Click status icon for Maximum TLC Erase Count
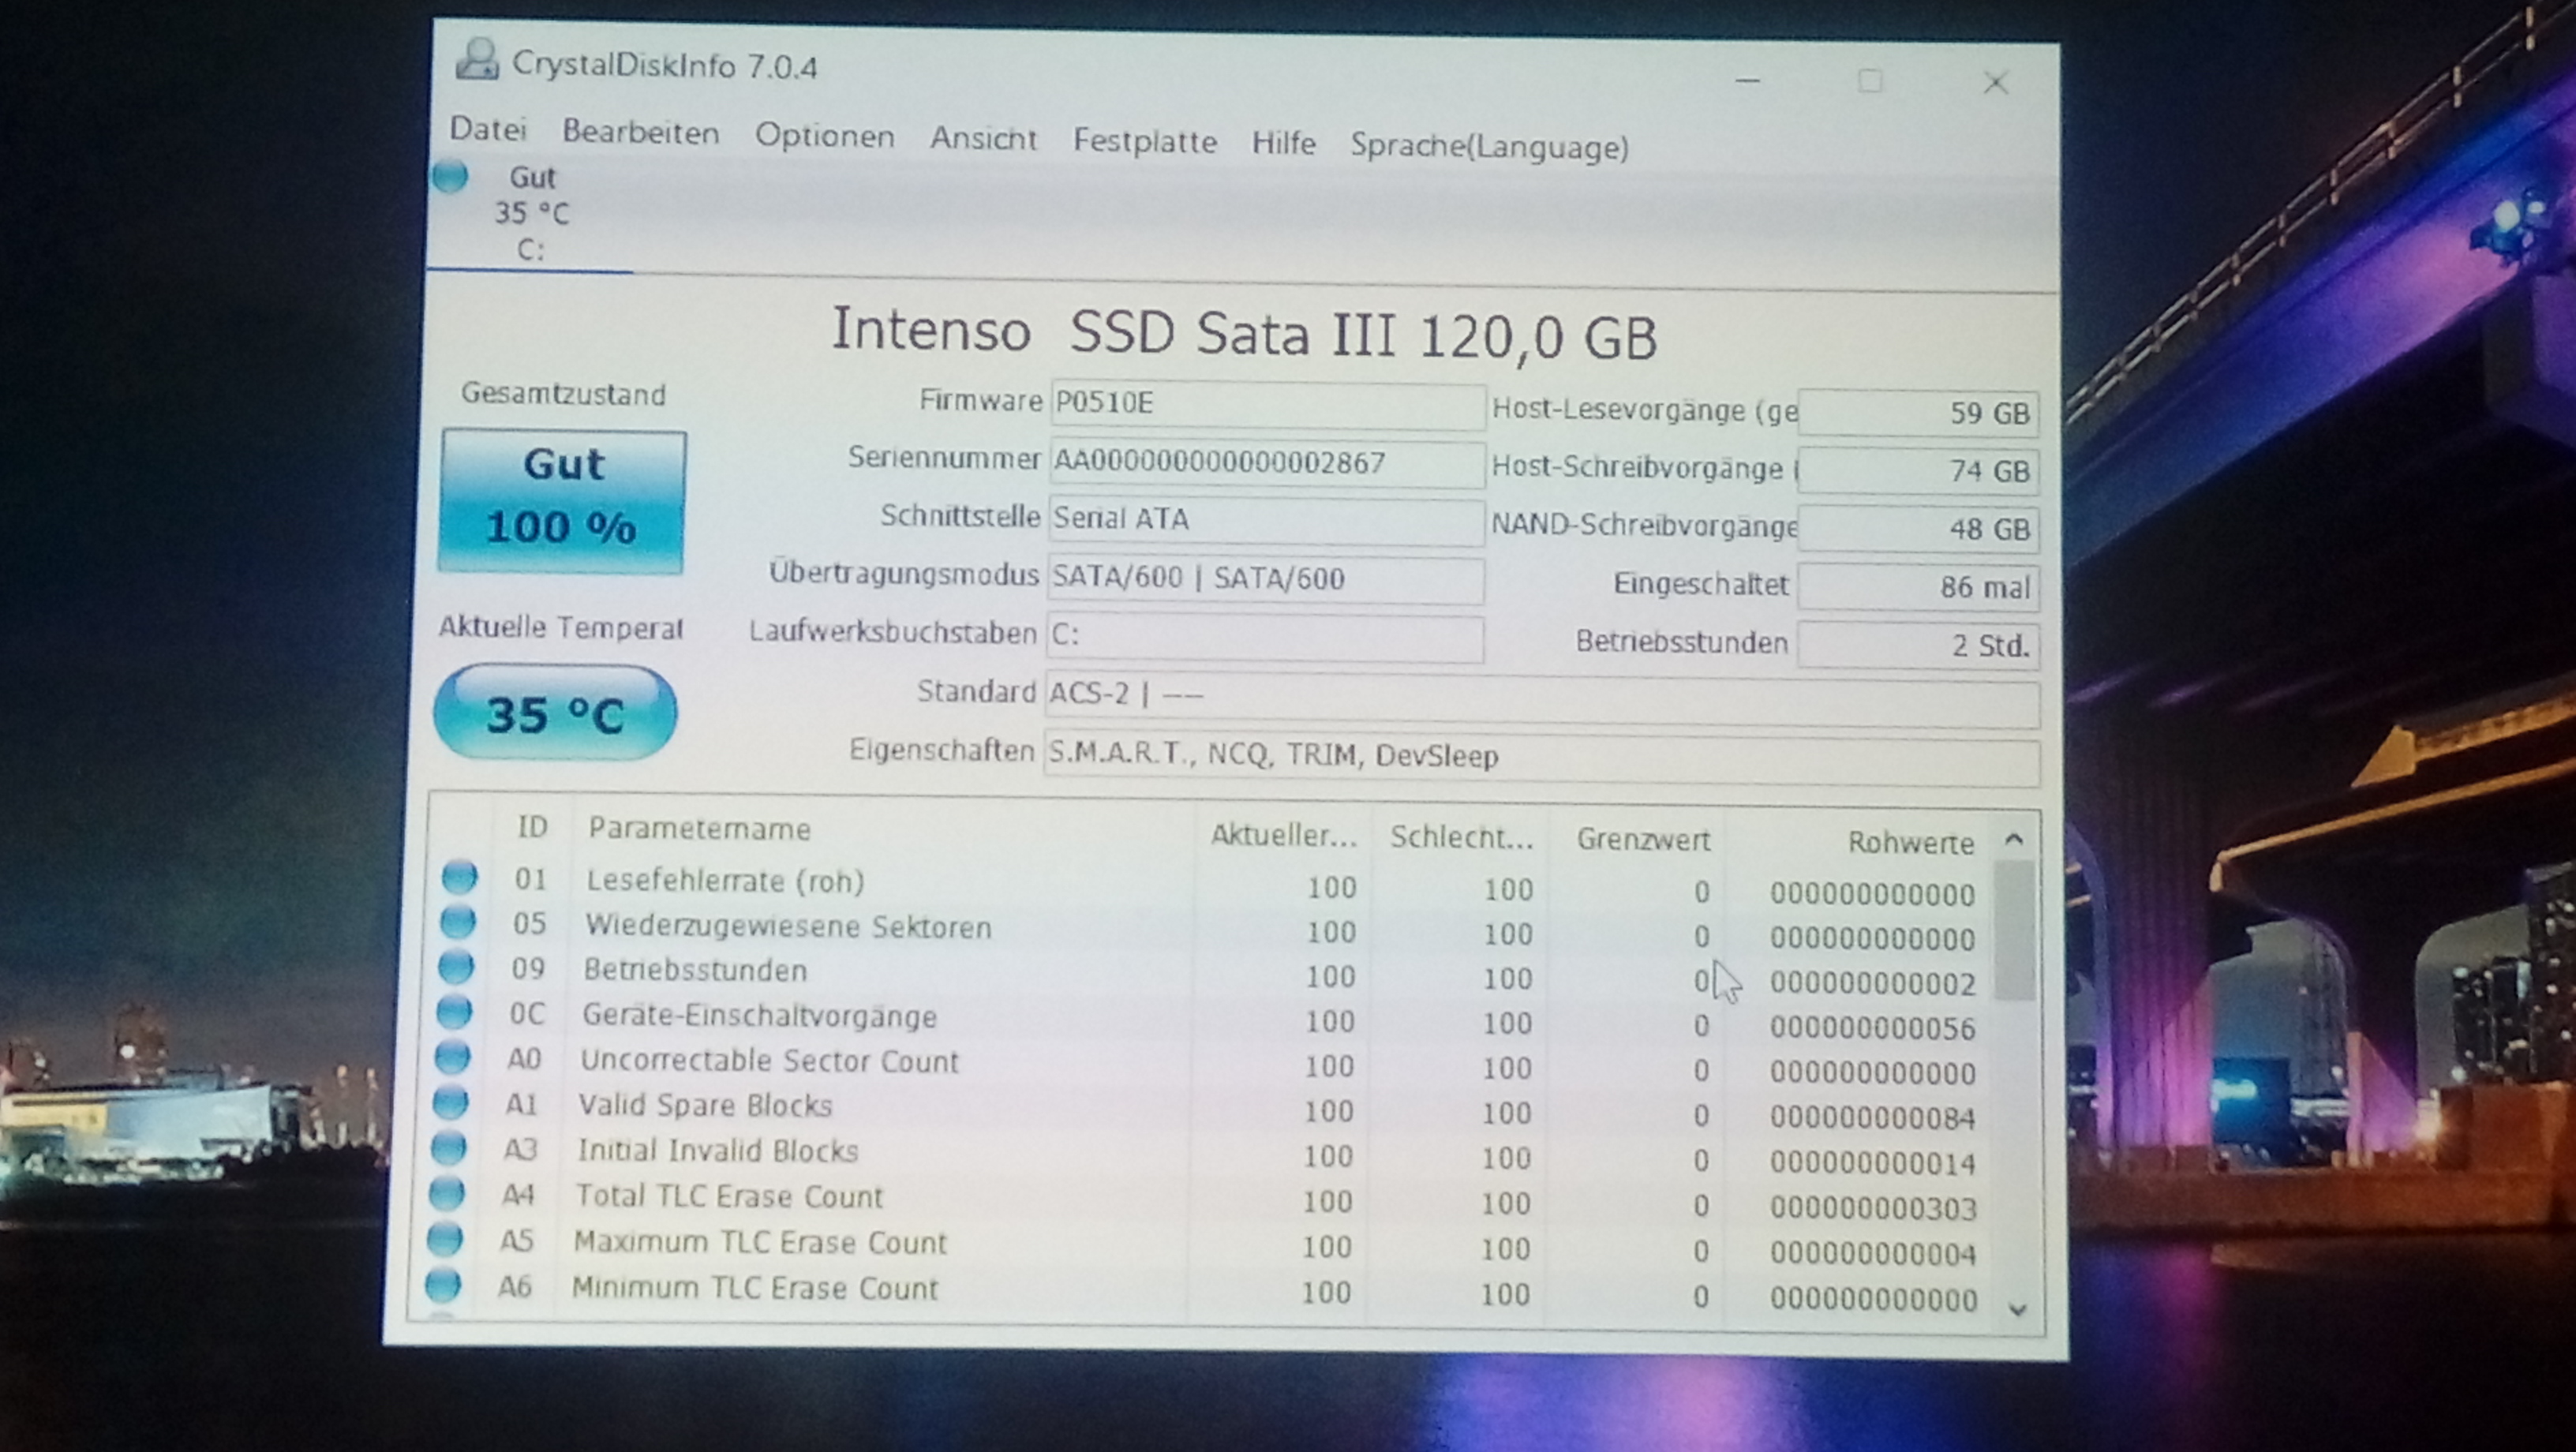Viewport: 2576px width, 1452px height. (445, 1238)
